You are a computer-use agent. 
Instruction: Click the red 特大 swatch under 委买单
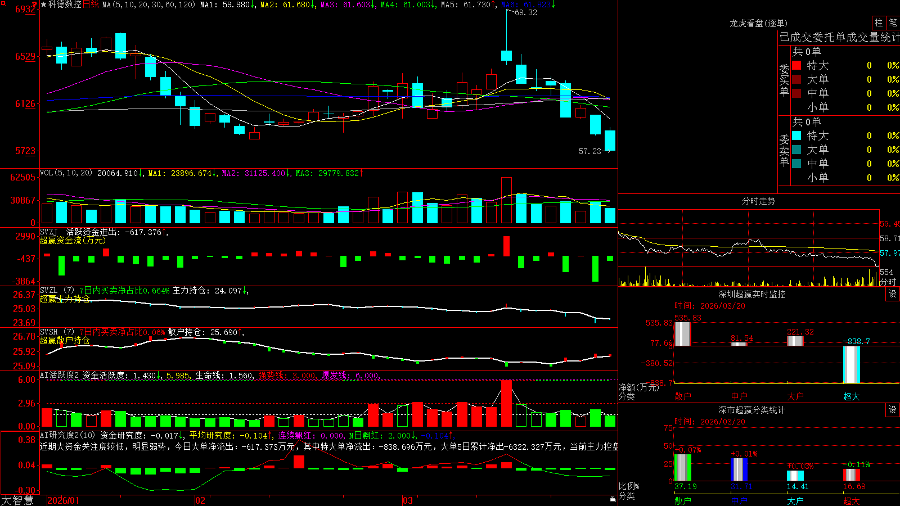[796, 65]
